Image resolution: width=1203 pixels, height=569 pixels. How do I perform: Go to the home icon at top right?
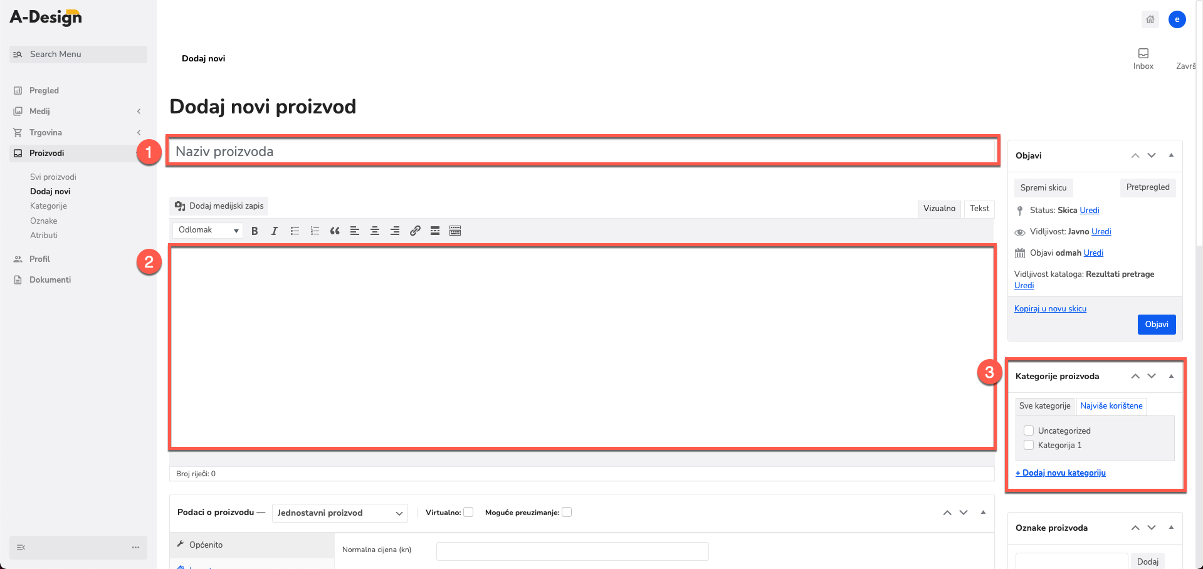pyautogui.click(x=1150, y=19)
